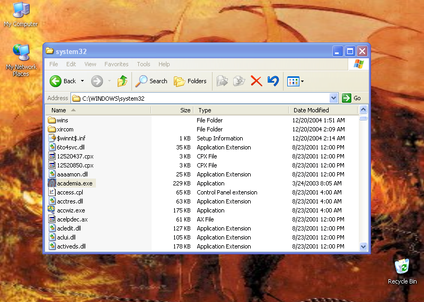Go up one folder level
Viewport: 424px width, 302px height.
(122, 81)
